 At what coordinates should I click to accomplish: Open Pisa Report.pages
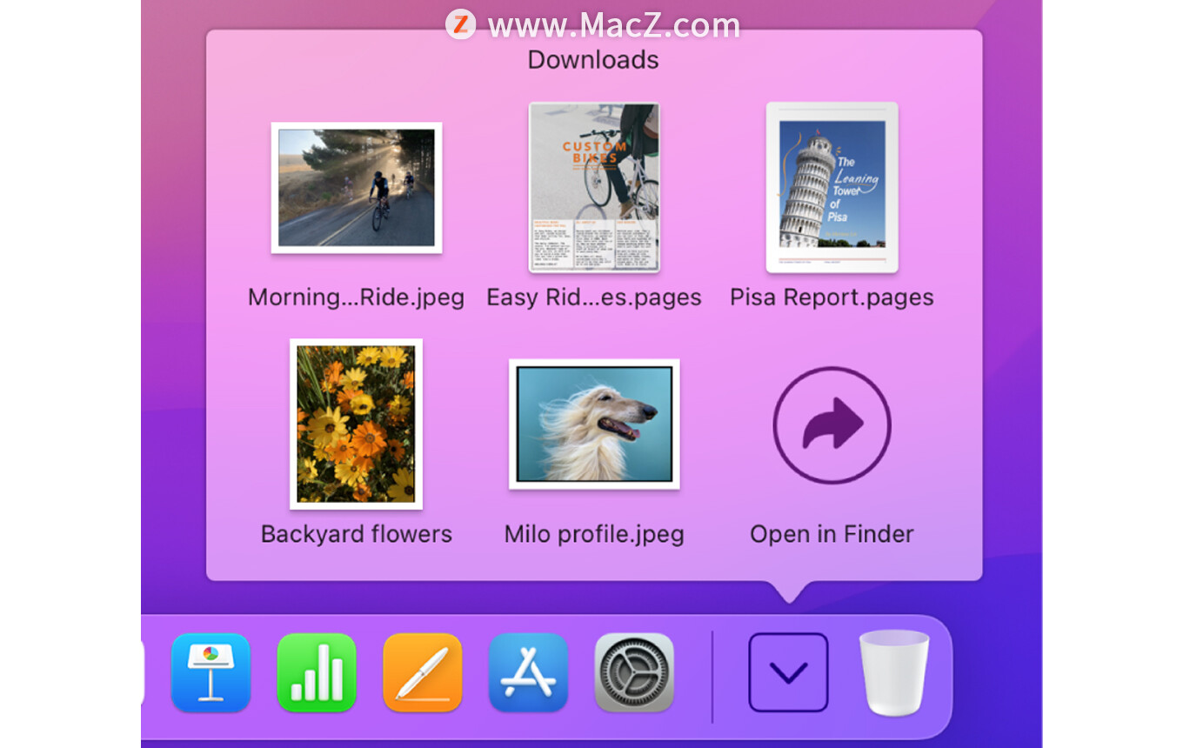point(832,186)
